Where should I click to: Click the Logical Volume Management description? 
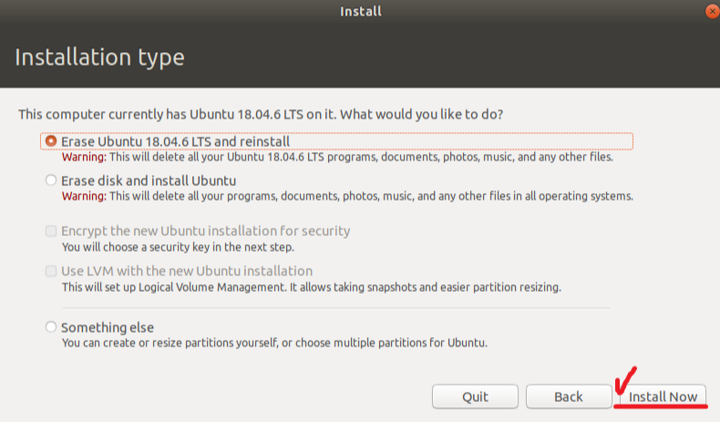312,287
